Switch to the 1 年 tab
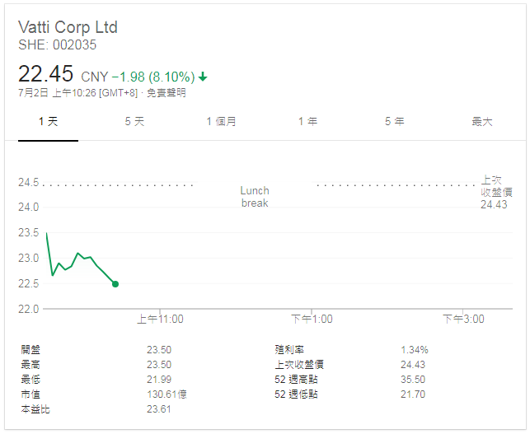The height and width of the screenshot is (434, 530). pos(307,121)
